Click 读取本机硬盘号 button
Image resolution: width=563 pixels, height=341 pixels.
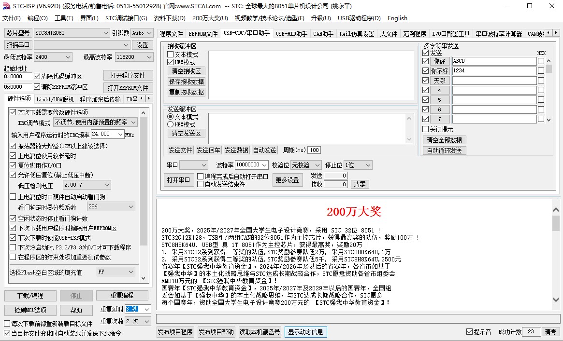[260, 332]
